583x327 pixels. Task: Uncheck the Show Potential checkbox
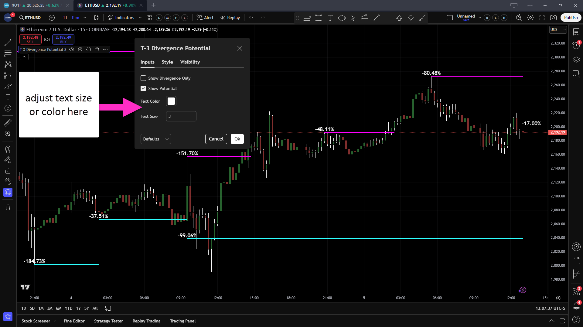coord(143,88)
